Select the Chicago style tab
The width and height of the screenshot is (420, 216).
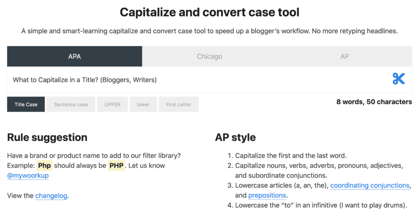point(210,56)
